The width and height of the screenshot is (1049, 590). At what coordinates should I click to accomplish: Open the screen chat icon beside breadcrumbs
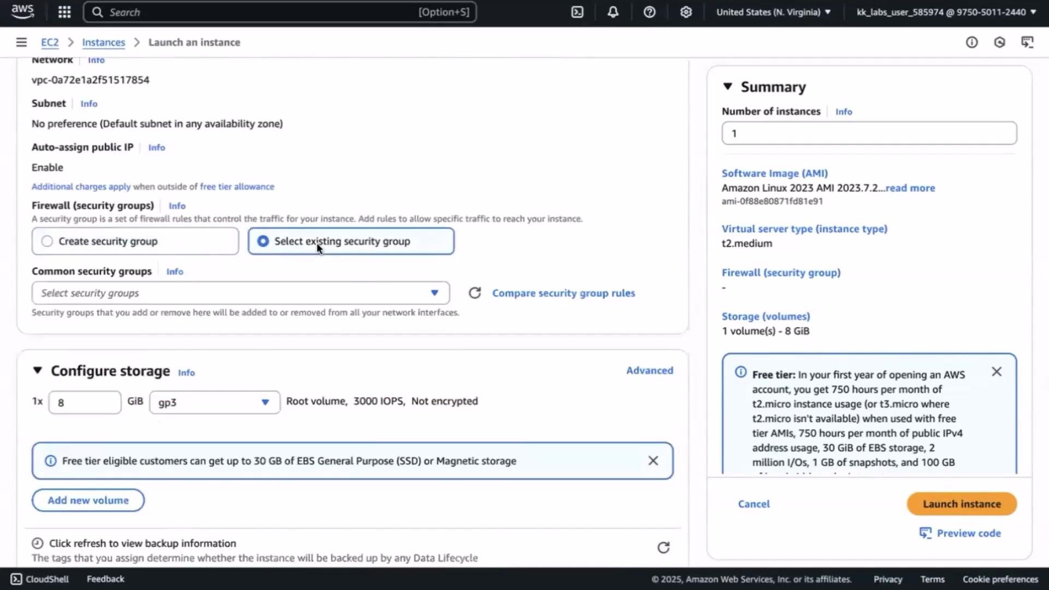tap(1027, 42)
